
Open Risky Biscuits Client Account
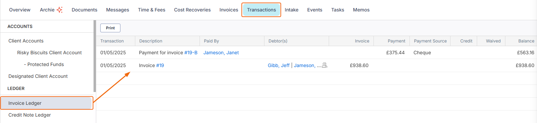click(49, 53)
